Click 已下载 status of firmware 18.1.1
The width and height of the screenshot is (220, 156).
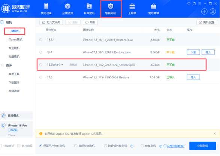pyautogui.click(x=171, y=40)
